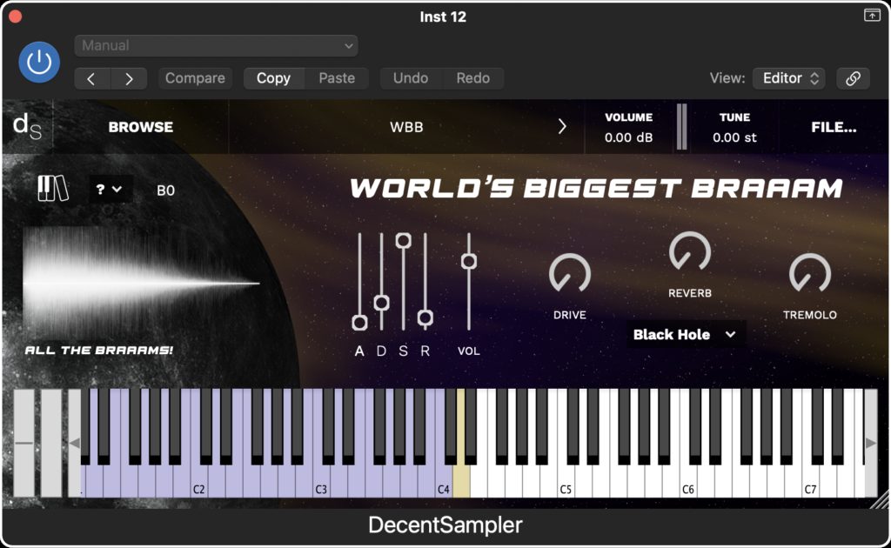Viewport: 891px width, 548px height.
Task: Copy the current plugin settings
Action: pyautogui.click(x=273, y=78)
